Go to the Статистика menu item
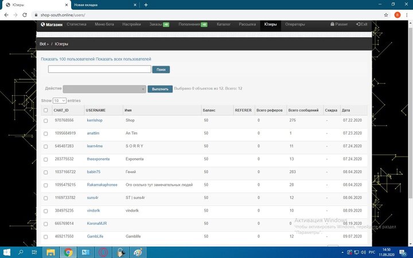Viewport: 413px width, 258px height. 76,25
